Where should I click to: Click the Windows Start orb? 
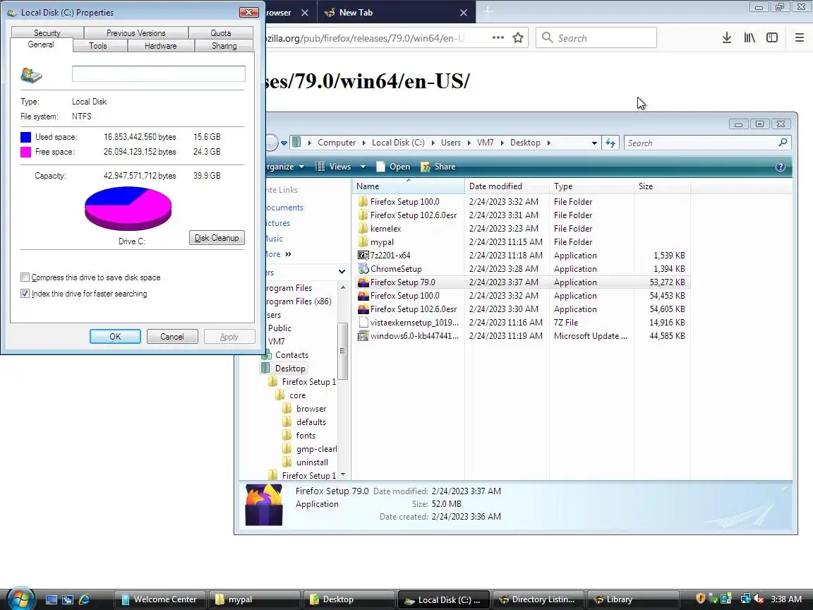pos(20,599)
